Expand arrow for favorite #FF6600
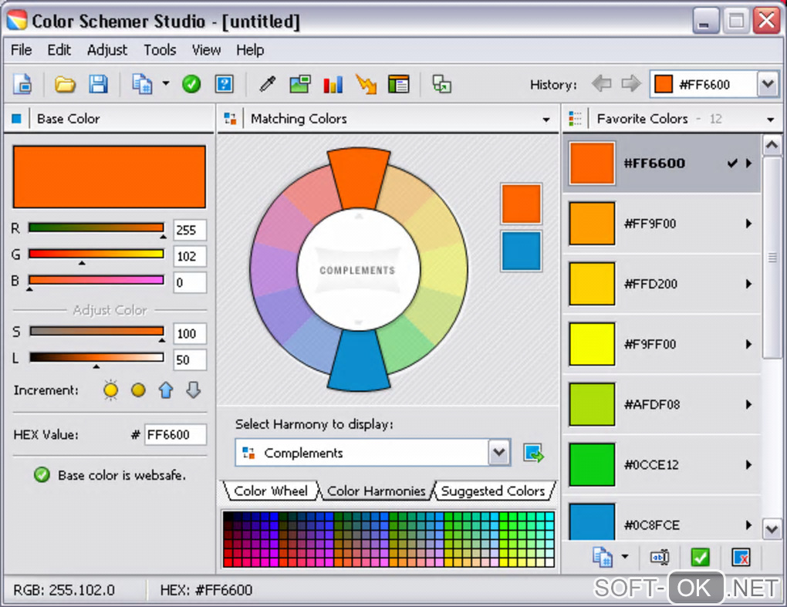 749,163
